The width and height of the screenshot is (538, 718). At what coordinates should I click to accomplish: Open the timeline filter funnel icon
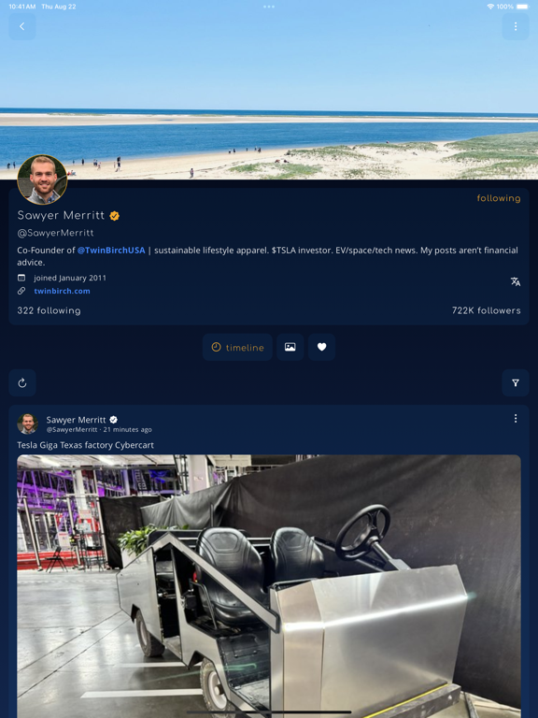516,382
